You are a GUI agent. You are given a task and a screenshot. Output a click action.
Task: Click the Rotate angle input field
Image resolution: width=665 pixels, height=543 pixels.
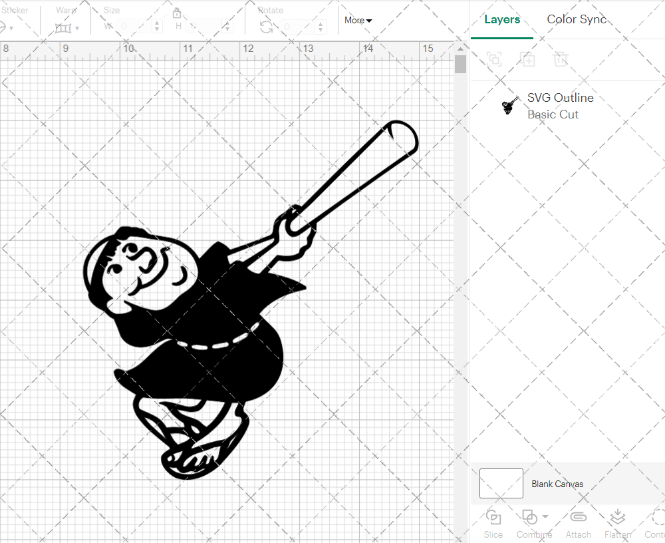click(297, 27)
